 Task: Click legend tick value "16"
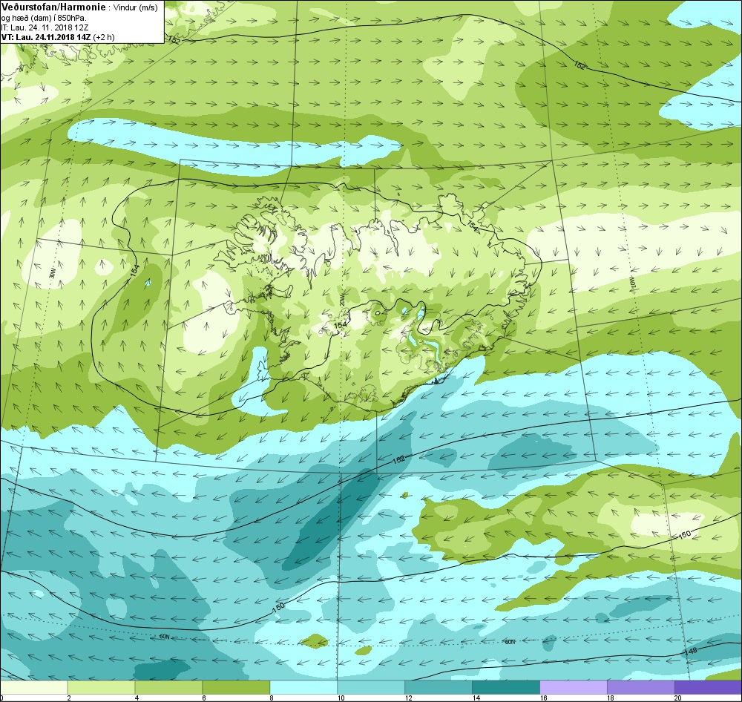[x=543, y=698]
